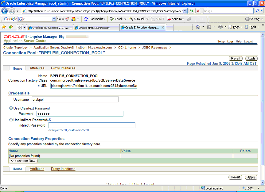Click the Send to toolbar button
265x192 pixels.
pyautogui.click(x=176, y=19)
